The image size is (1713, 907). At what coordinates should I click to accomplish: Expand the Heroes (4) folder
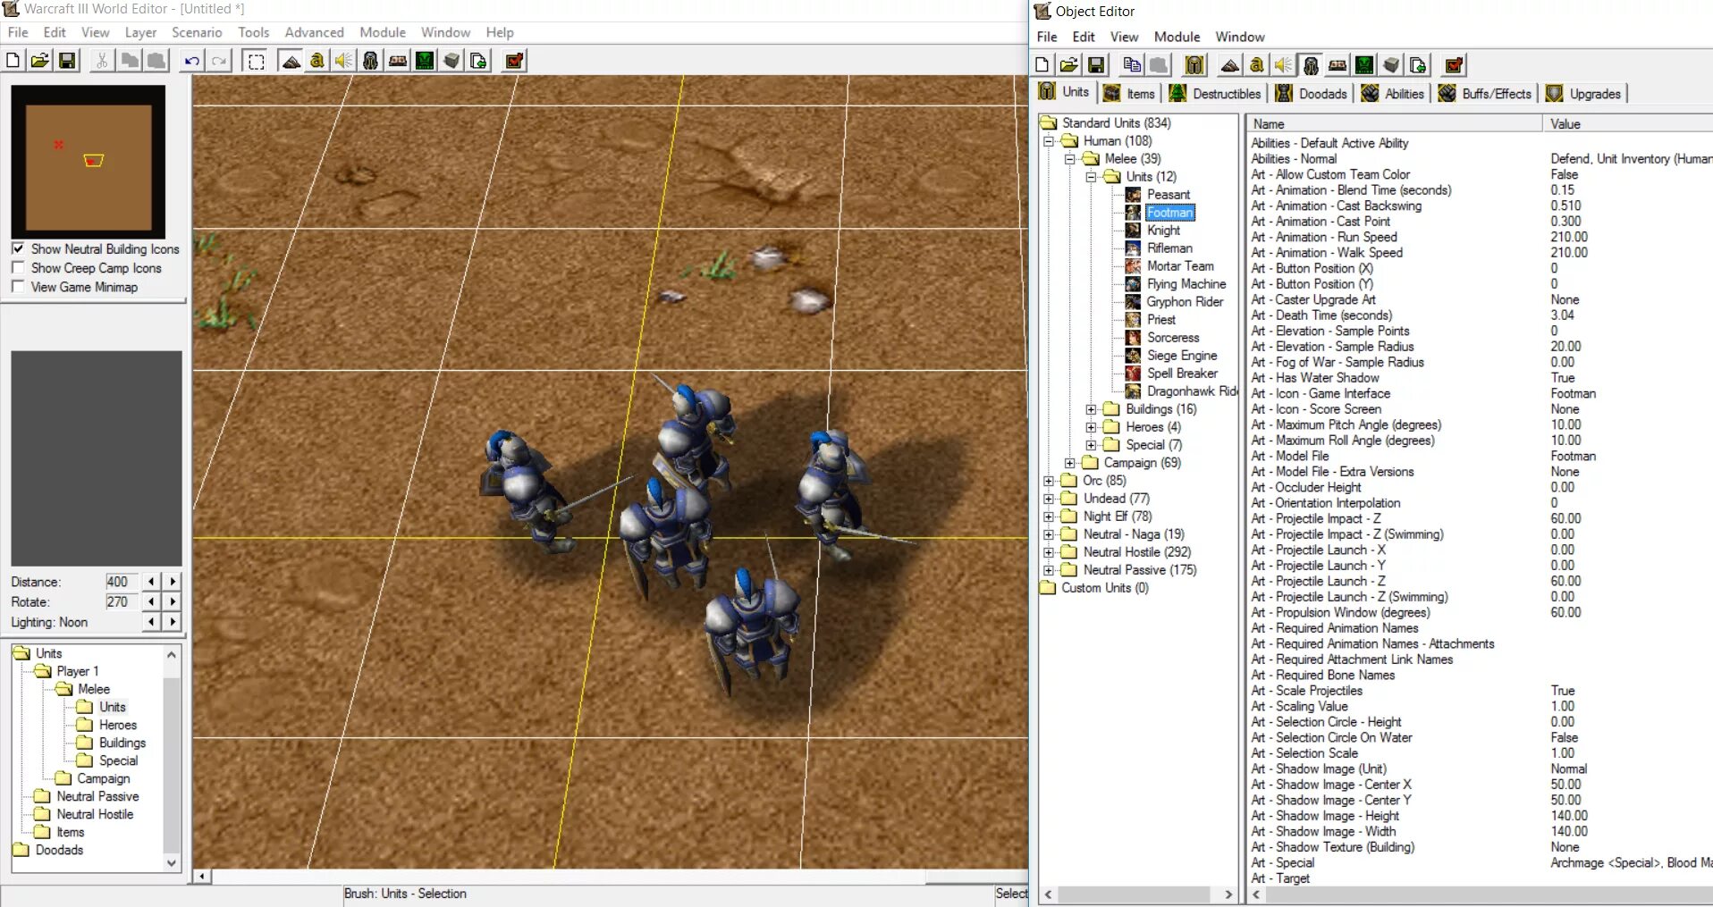(1091, 427)
